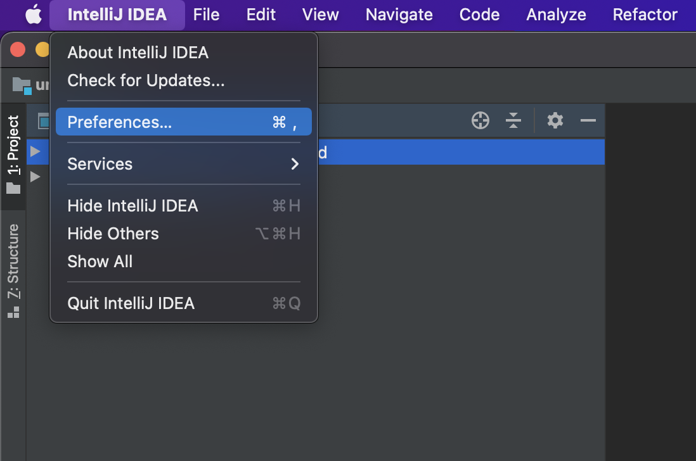Choose Hide IntelliJ IDEA
This screenshot has width=696, height=461.
pos(184,206)
